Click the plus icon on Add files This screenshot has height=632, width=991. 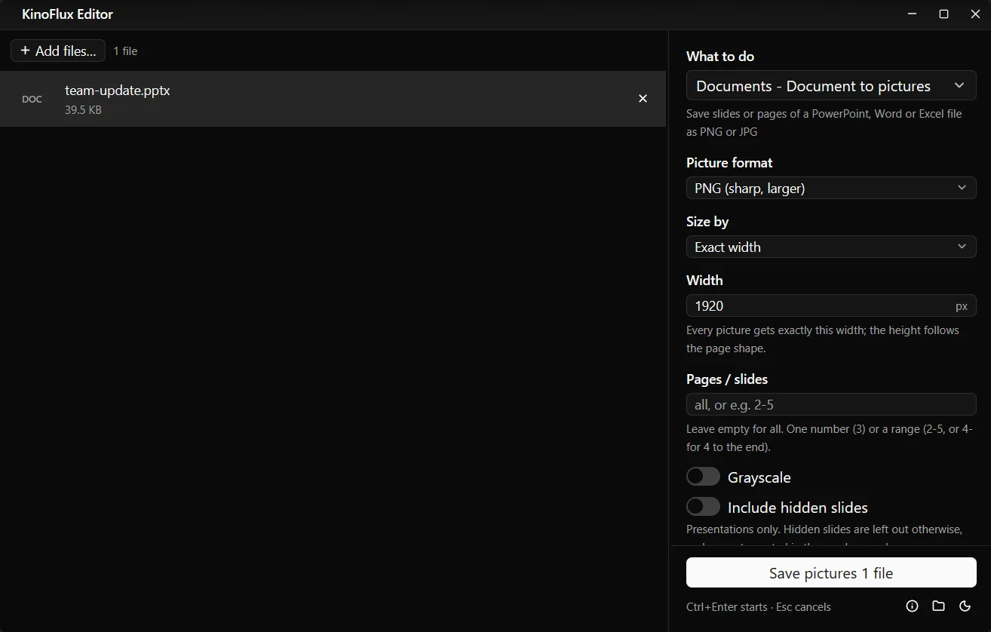click(x=25, y=51)
